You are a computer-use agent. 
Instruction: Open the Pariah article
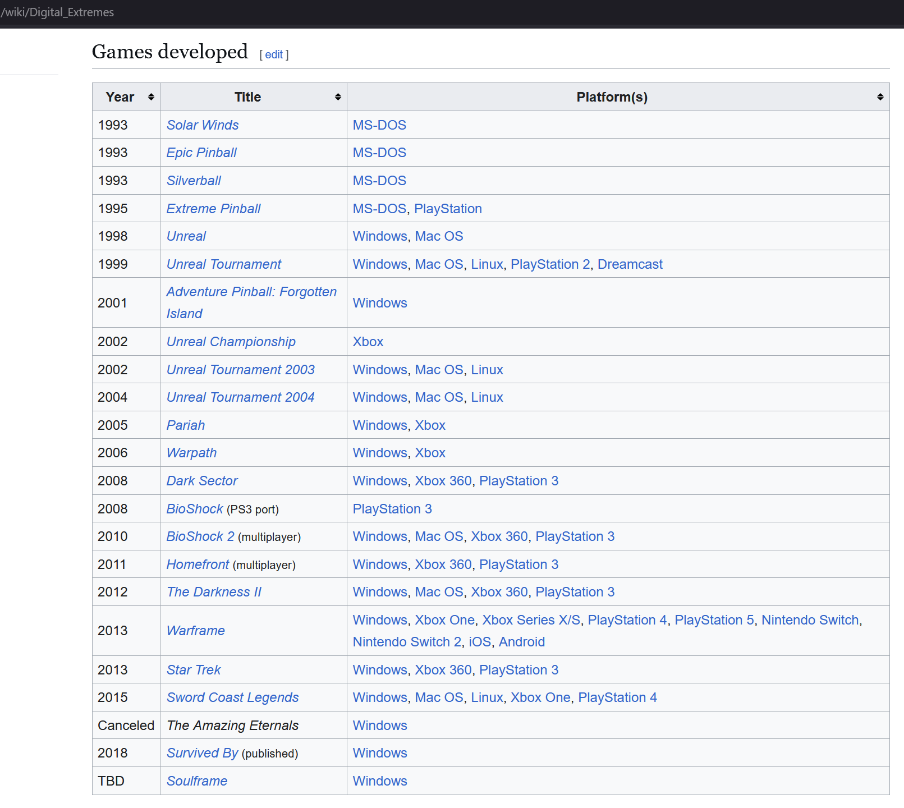(186, 425)
